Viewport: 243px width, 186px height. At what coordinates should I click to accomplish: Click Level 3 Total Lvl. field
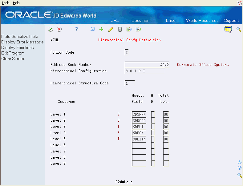click(166, 127)
